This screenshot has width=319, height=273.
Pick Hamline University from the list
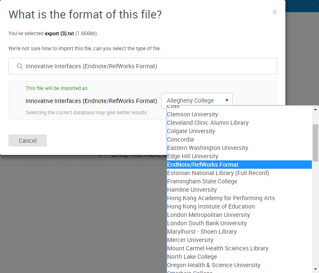click(x=239, y=190)
